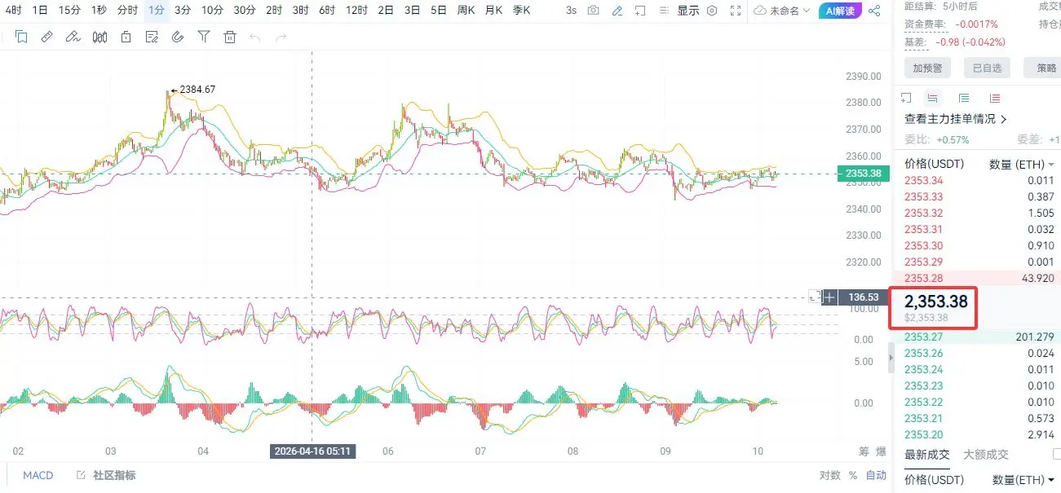
Task: Open chart settings hexagon icon
Action: [x=712, y=11]
